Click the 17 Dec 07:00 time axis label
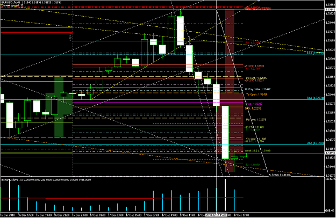Screen dimensions: 336x218 click(x=152, y=215)
